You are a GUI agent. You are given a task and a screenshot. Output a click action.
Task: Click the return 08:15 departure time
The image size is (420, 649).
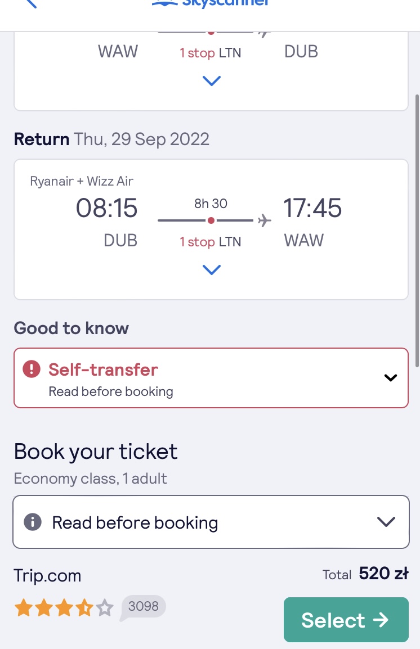(x=106, y=208)
